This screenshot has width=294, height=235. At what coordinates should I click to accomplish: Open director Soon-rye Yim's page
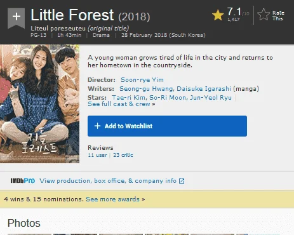142,80
